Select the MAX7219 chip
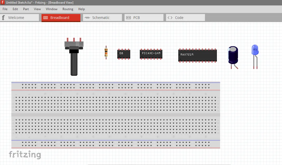Image resolution: width=282 pixels, height=165 pixels. (x=197, y=56)
